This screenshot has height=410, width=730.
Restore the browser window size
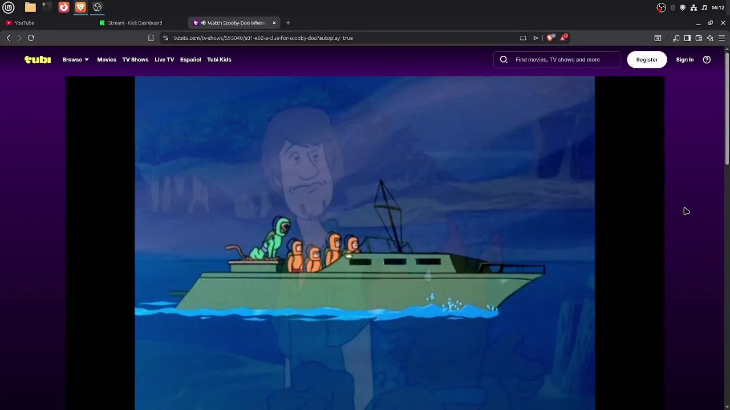[711, 23]
